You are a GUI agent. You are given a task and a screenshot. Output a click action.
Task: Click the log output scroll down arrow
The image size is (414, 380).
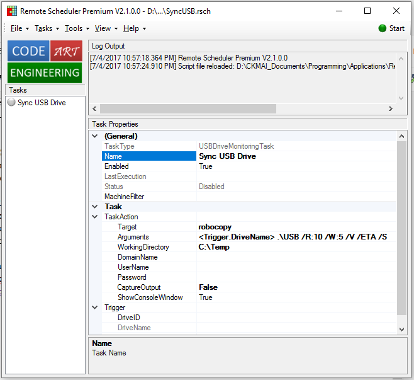pos(401,98)
